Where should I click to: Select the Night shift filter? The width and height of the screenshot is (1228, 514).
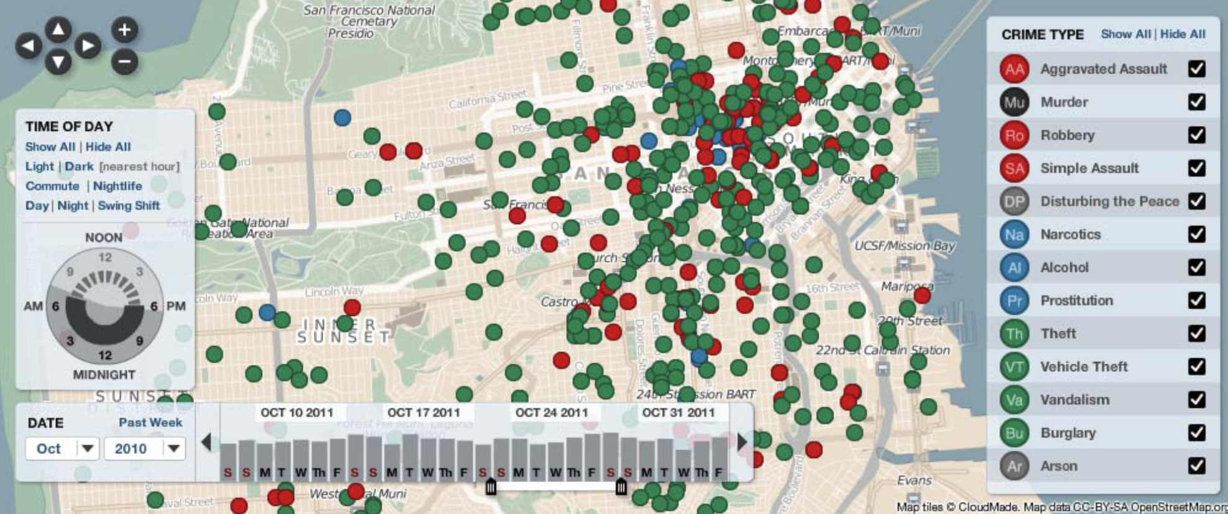73,205
